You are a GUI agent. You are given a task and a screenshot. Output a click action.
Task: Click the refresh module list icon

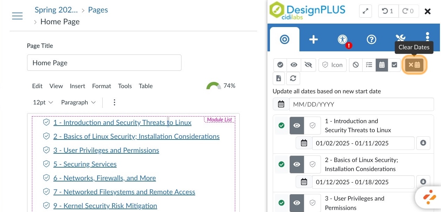pos(293,78)
